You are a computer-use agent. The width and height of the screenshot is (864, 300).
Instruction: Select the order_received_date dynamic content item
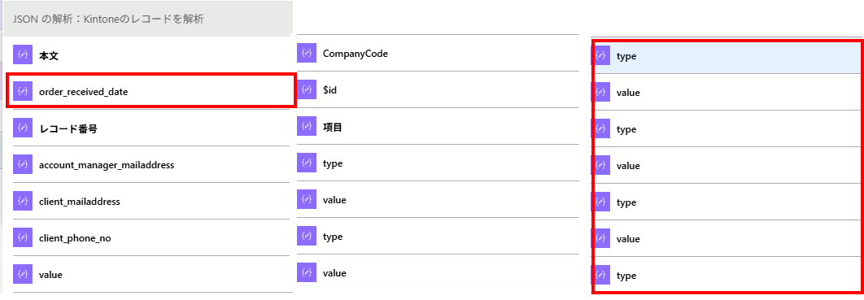tap(151, 91)
